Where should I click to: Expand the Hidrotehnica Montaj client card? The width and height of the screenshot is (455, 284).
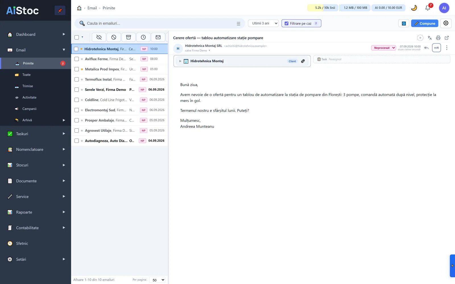coord(180,61)
